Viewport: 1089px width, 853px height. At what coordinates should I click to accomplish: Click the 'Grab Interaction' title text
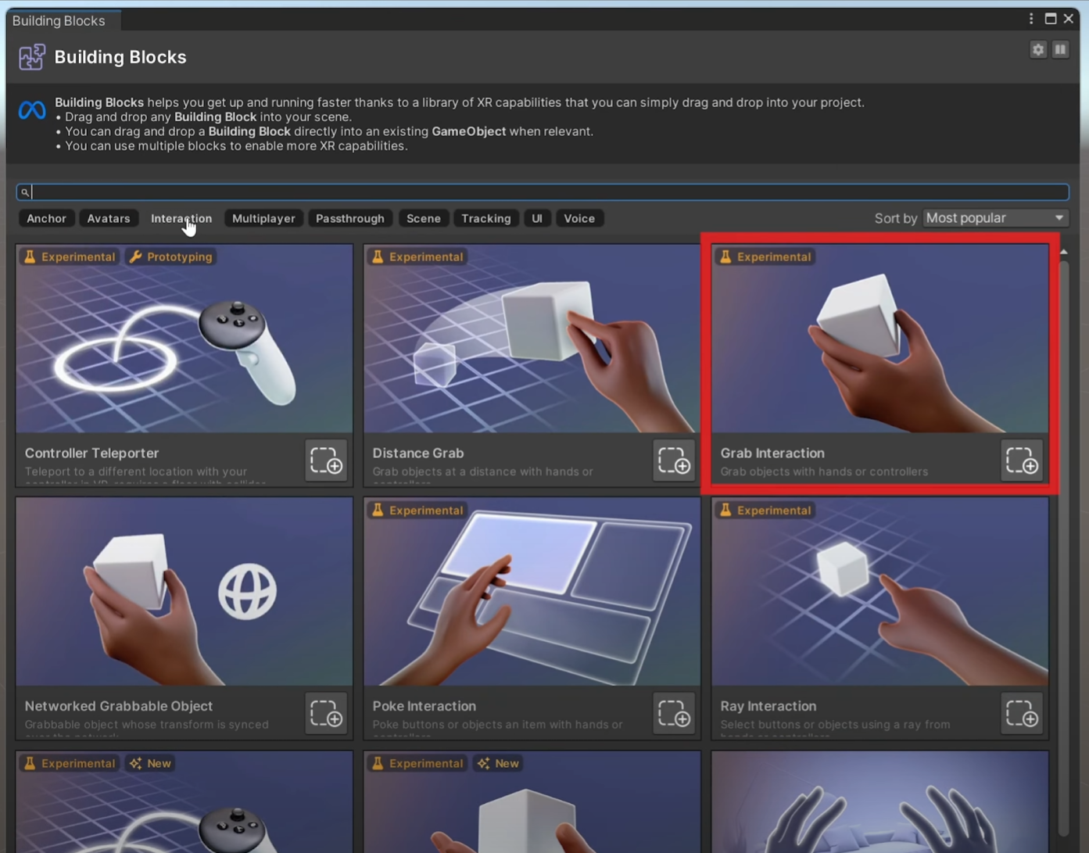772,453
